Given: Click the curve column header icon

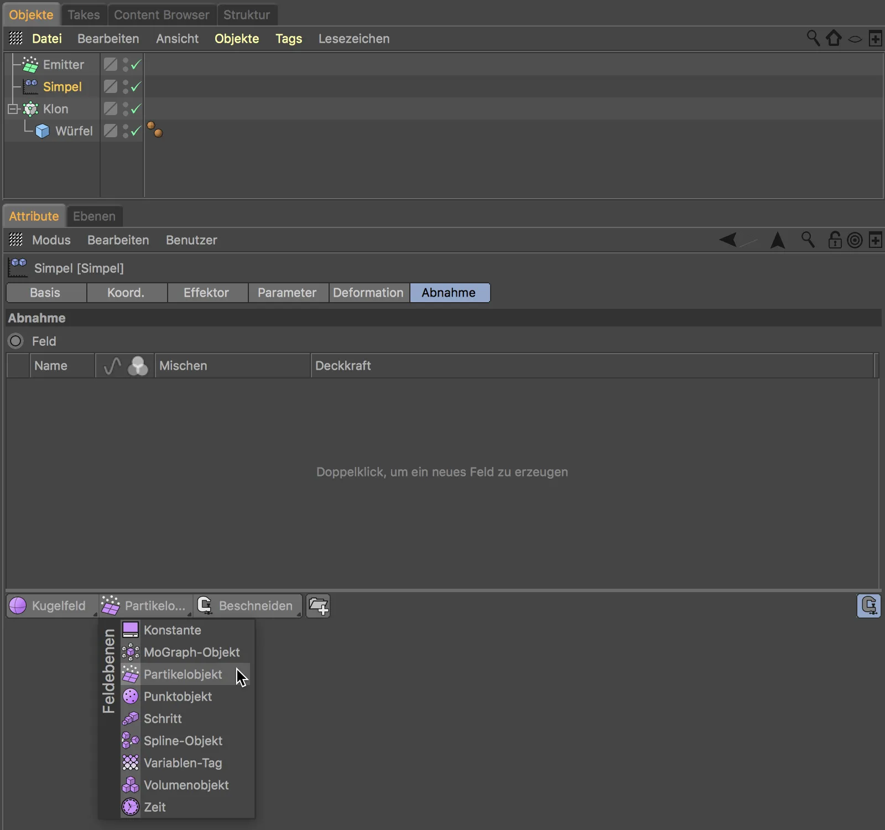Looking at the screenshot, I should (112, 366).
